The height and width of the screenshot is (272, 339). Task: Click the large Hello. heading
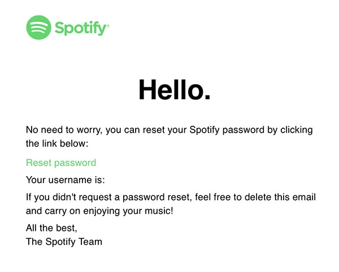(175, 90)
